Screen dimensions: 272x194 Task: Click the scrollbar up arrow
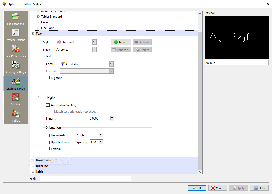200,13
